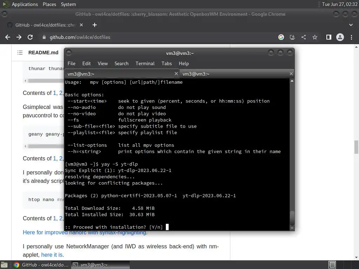359x269 pixels.
Task: Open the Applications menu
Action: [x=25, y=4]
